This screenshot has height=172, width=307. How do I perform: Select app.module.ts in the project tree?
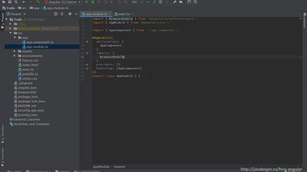tap(37, 47)
